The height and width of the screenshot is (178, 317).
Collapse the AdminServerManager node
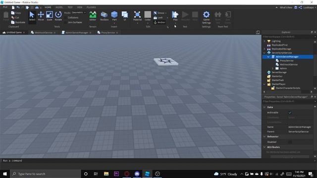(x=268, y=57)
